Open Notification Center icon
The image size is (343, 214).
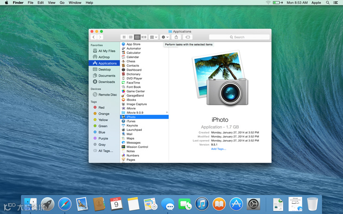pos(336,3)
